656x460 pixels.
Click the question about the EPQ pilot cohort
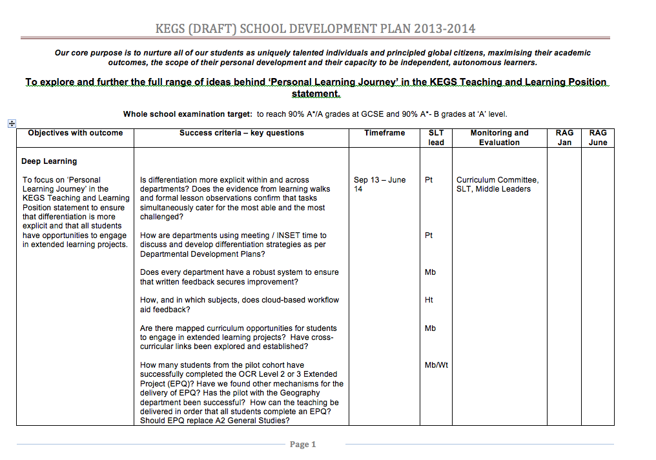pyautogui.click(x=241, y=392)
